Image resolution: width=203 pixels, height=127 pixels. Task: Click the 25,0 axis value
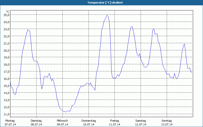tap(7, 15)
